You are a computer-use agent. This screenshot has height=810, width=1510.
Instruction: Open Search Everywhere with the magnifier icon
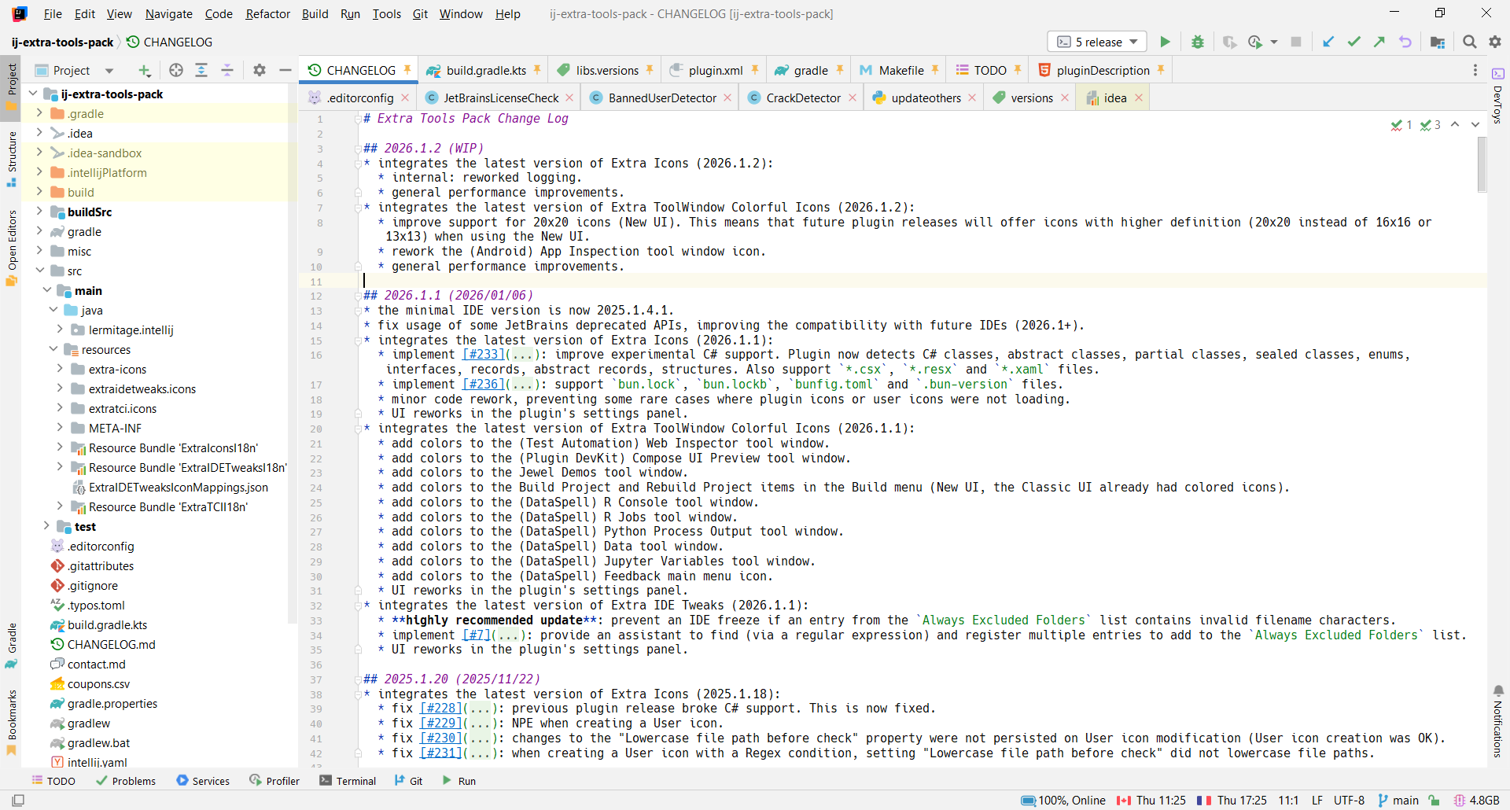(x=1469, y=42)
